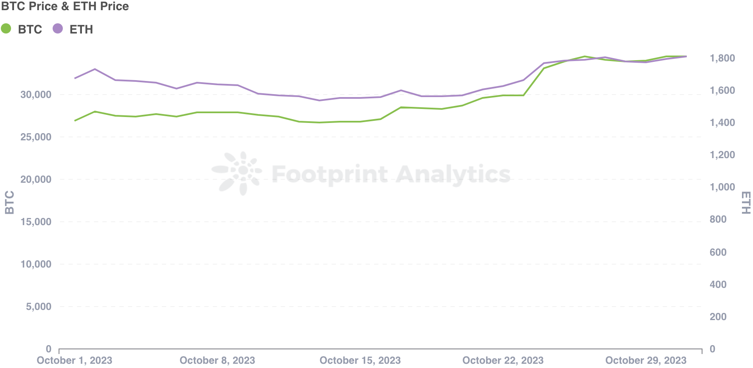The width and height of the screenshot is (753, 368).
Task: Select the October 8, 2023 axis label
Action: [217, 360]
